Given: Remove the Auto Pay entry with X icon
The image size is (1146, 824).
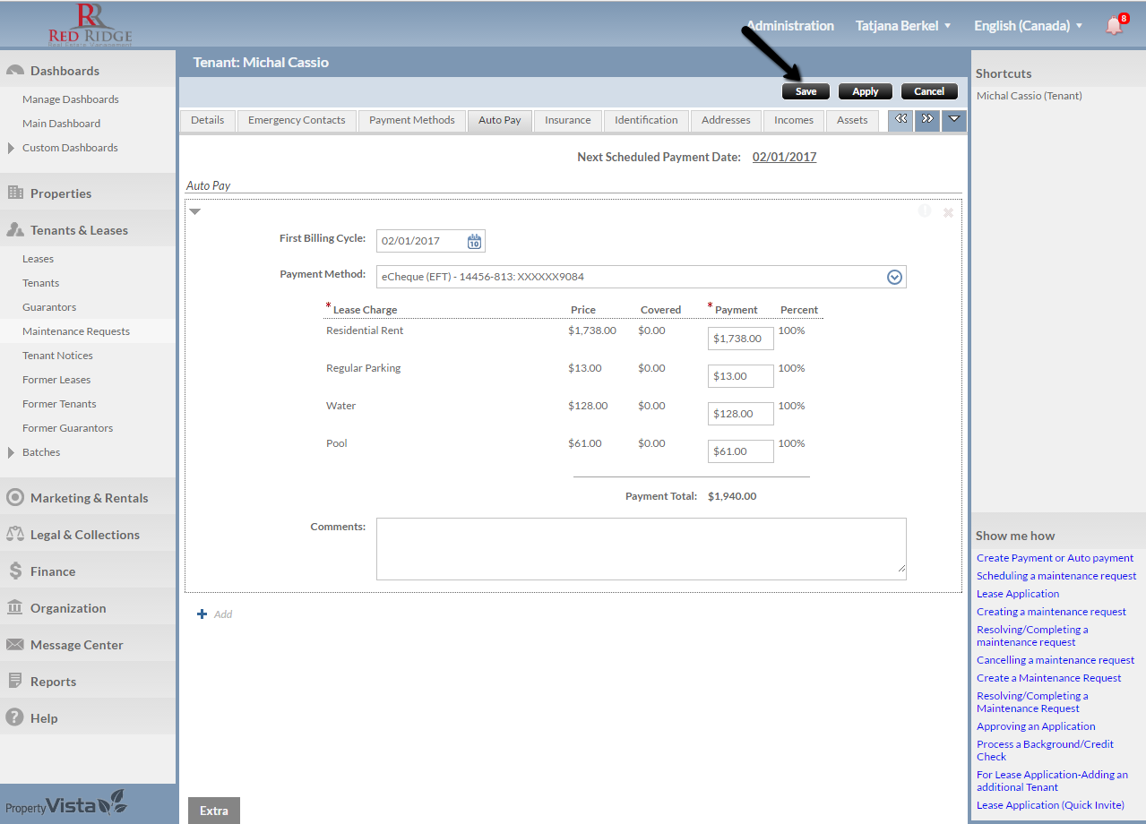Looking at the screenshot, I should 948,212.
